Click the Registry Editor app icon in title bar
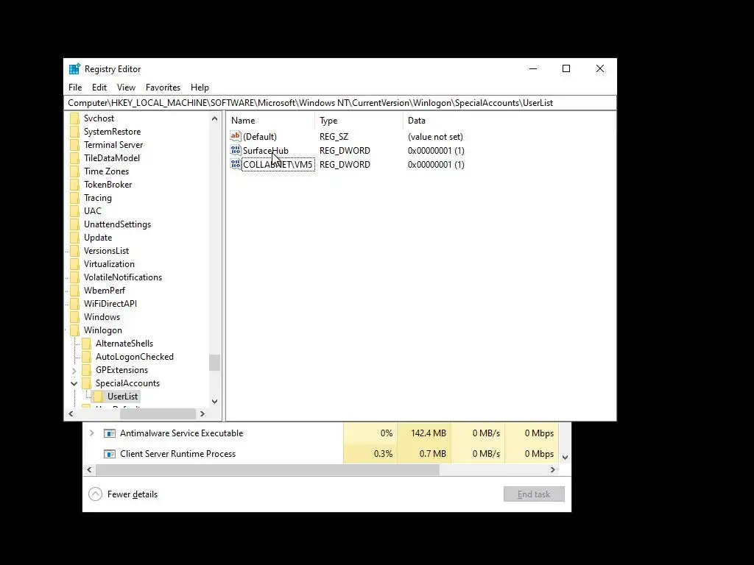 tap(74, 68)
